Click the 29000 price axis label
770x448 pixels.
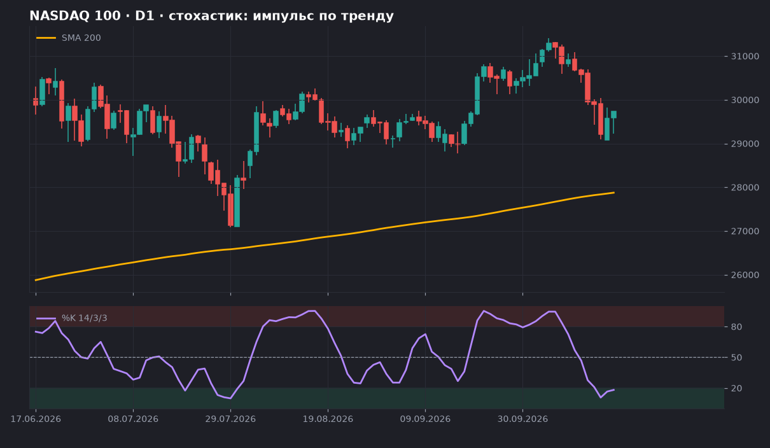tap(744, 144)
